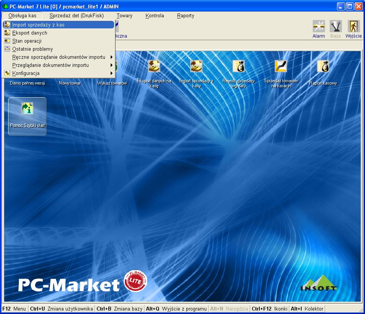Viewport: 365px width, 314px height.
Task: Open the Towary menu
Action: tap(124, 16)
